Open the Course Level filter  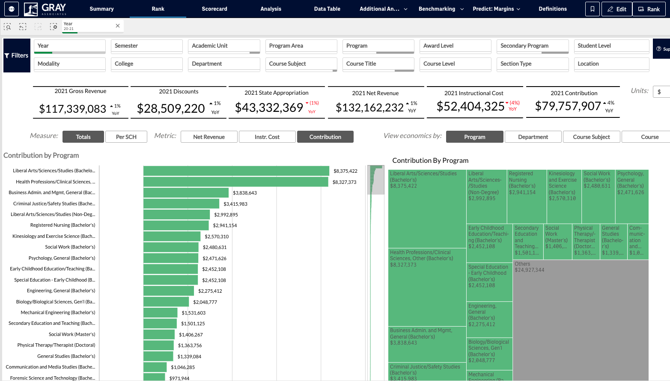pyautogui.click(x=456, y=64)
